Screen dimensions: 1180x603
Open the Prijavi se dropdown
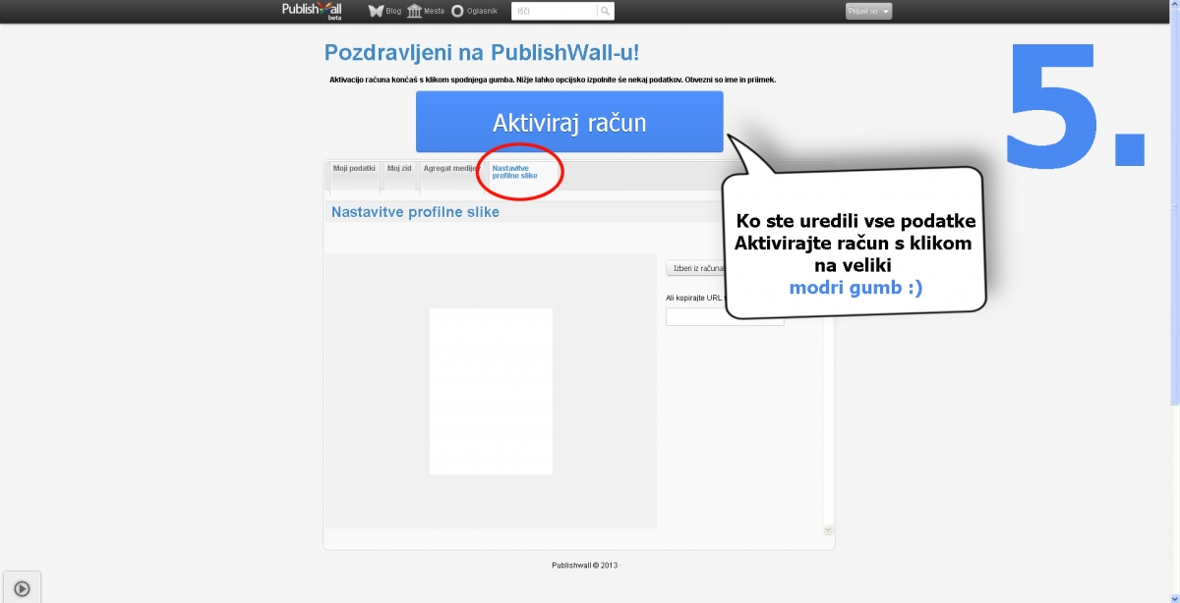point(868,12)
